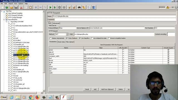Open the File menu
The image size is (178, 100).
2,4
